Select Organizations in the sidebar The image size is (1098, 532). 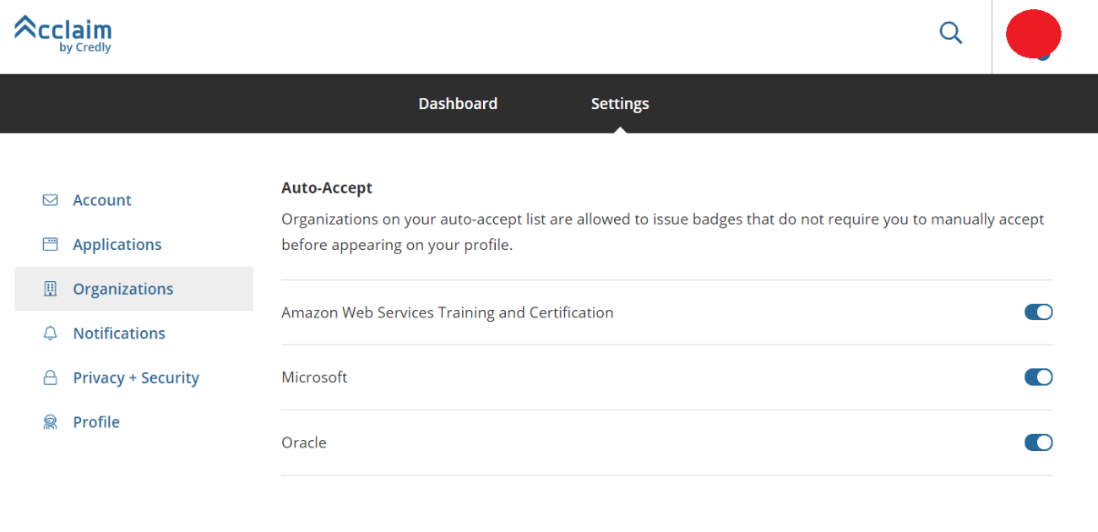[134, 289]
